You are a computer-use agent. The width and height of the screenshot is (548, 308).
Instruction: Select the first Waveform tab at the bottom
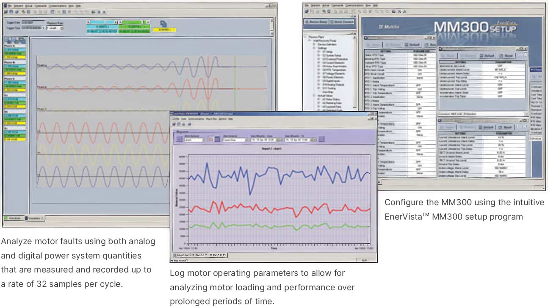[x=13, y=218]
